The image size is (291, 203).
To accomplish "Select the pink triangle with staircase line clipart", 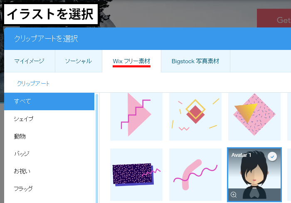I will click(136, 116).
